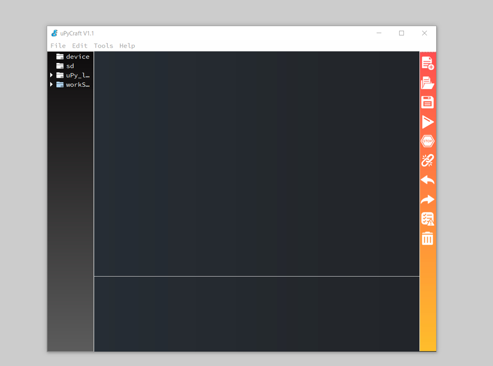Click the Connect/Disconnect chain-link icon
493x366 pixels.
[x=428, y=160]
